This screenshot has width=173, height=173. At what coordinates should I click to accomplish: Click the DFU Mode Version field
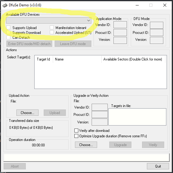point(157,41)
